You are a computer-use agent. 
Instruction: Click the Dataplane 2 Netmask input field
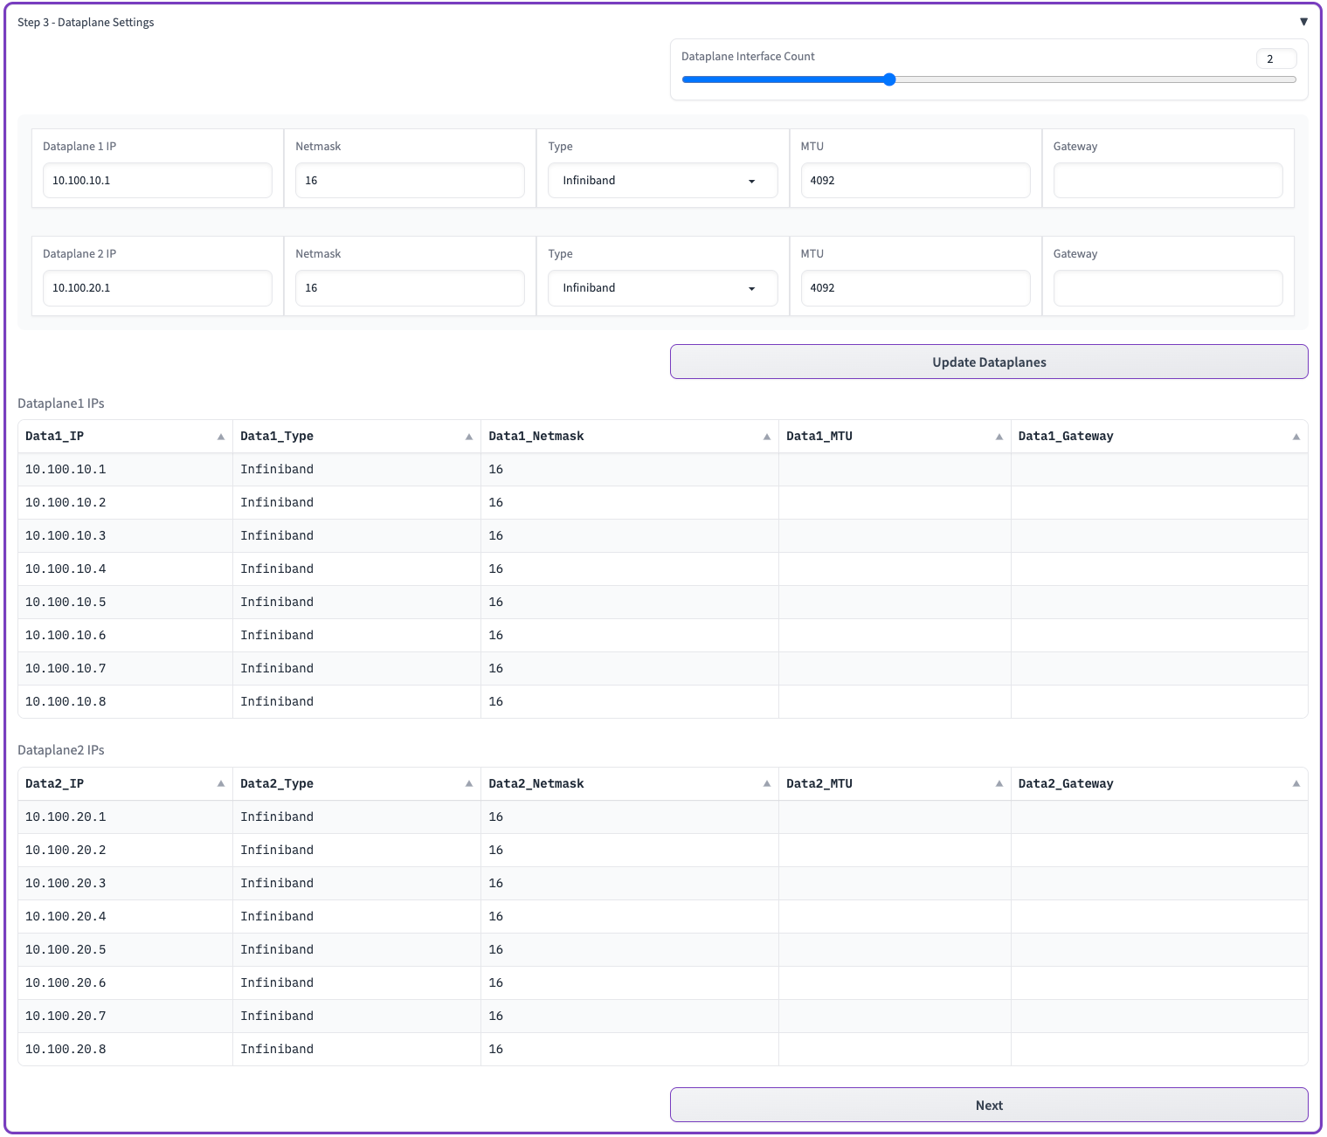point(410,288)
